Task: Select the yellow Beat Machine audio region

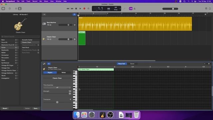Action: coord(135,24)
